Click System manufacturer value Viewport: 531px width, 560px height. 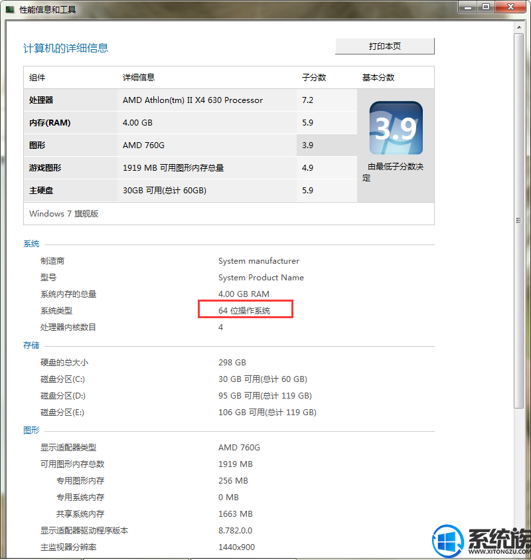click(x=259, y=260)
